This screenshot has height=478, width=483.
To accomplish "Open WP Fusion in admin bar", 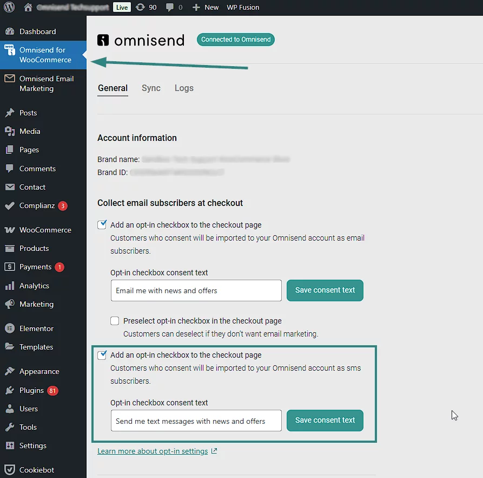I will (x=243, y=8).
